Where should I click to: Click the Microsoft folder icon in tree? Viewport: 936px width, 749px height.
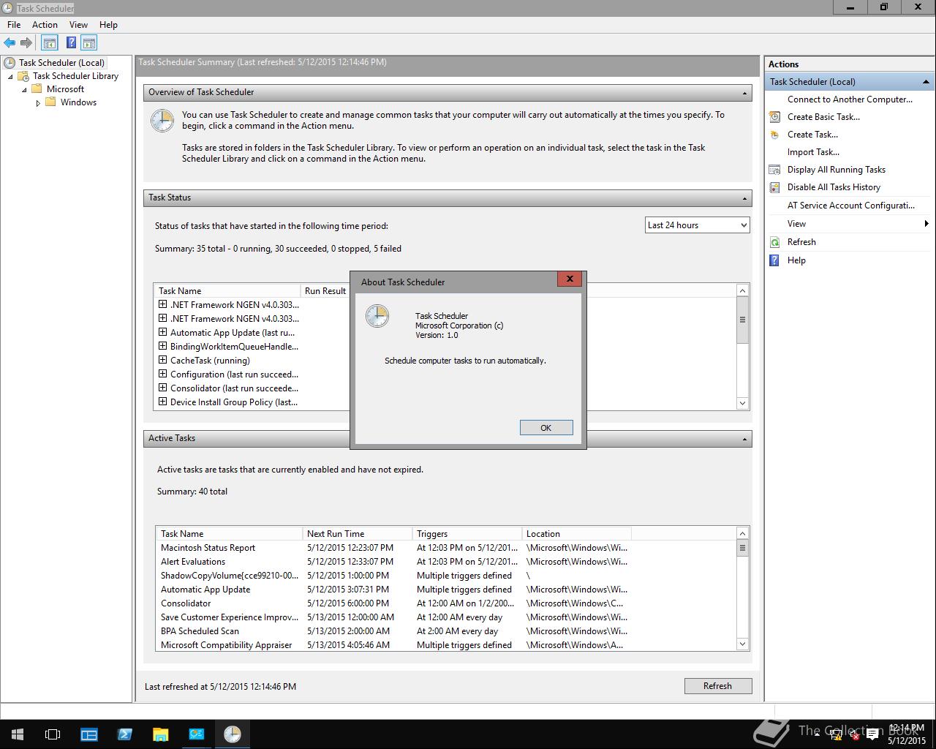(37, 89)
